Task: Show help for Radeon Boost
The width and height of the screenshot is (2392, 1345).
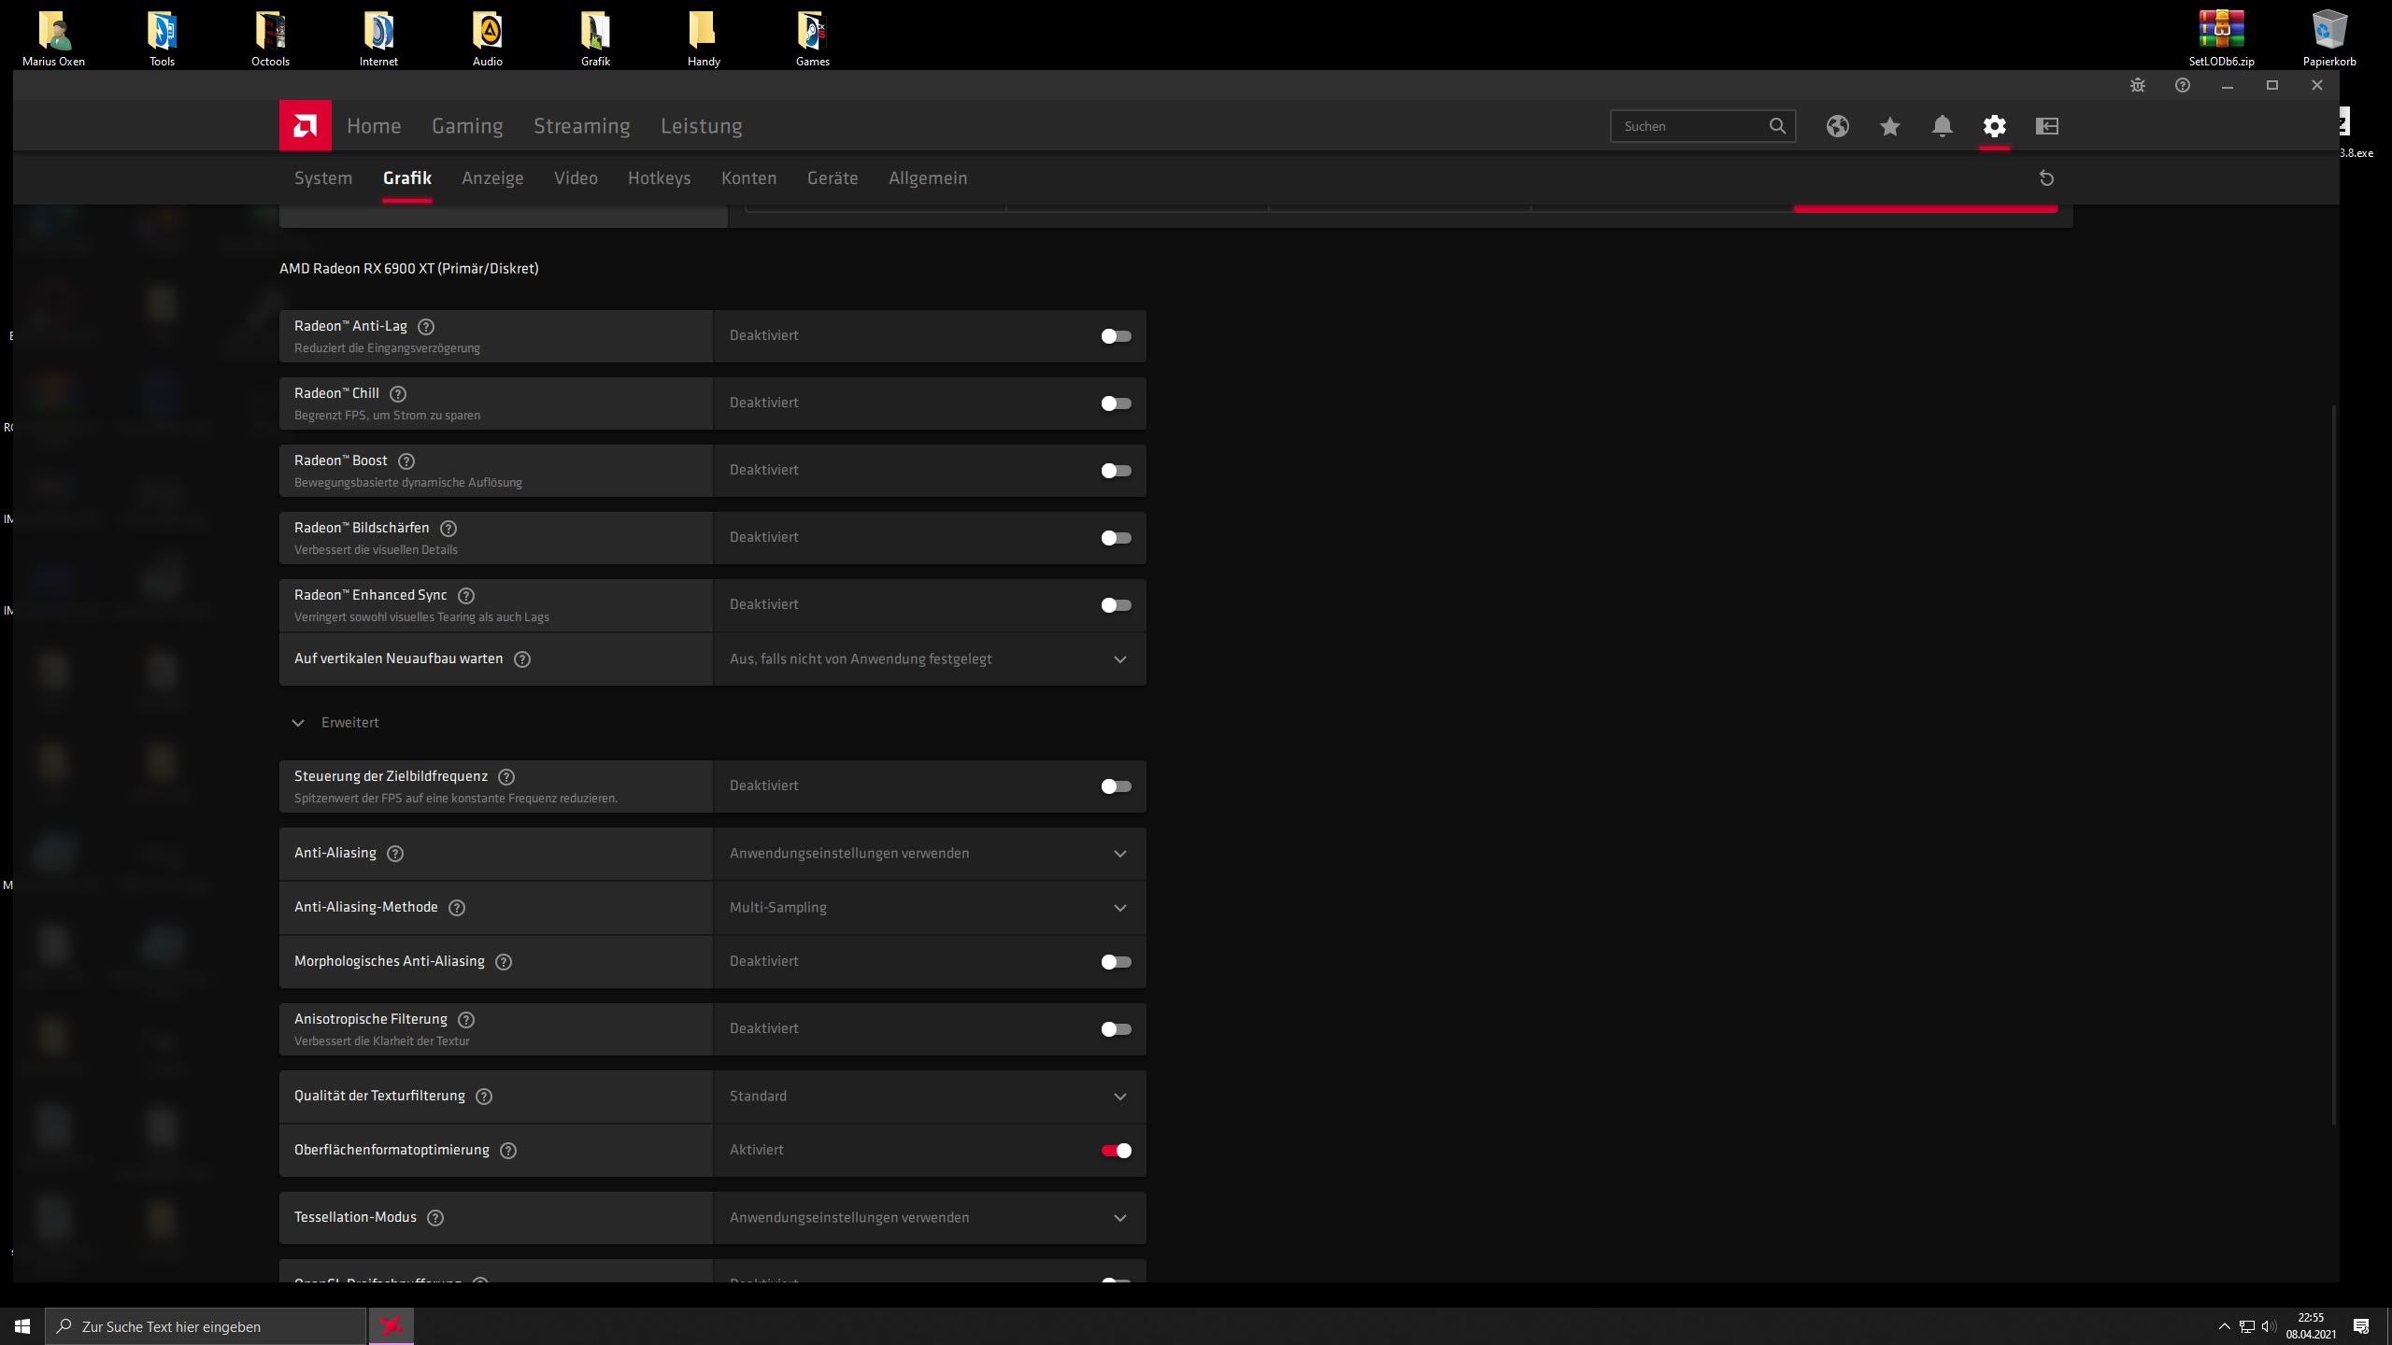Action: (x=406, y=461)
